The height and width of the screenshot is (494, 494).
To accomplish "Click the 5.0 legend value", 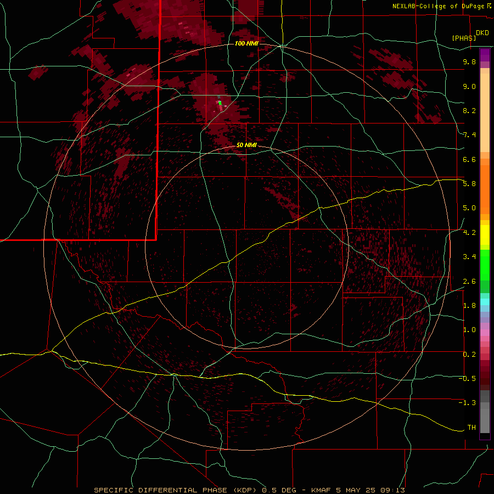I will tap(469, 208).
